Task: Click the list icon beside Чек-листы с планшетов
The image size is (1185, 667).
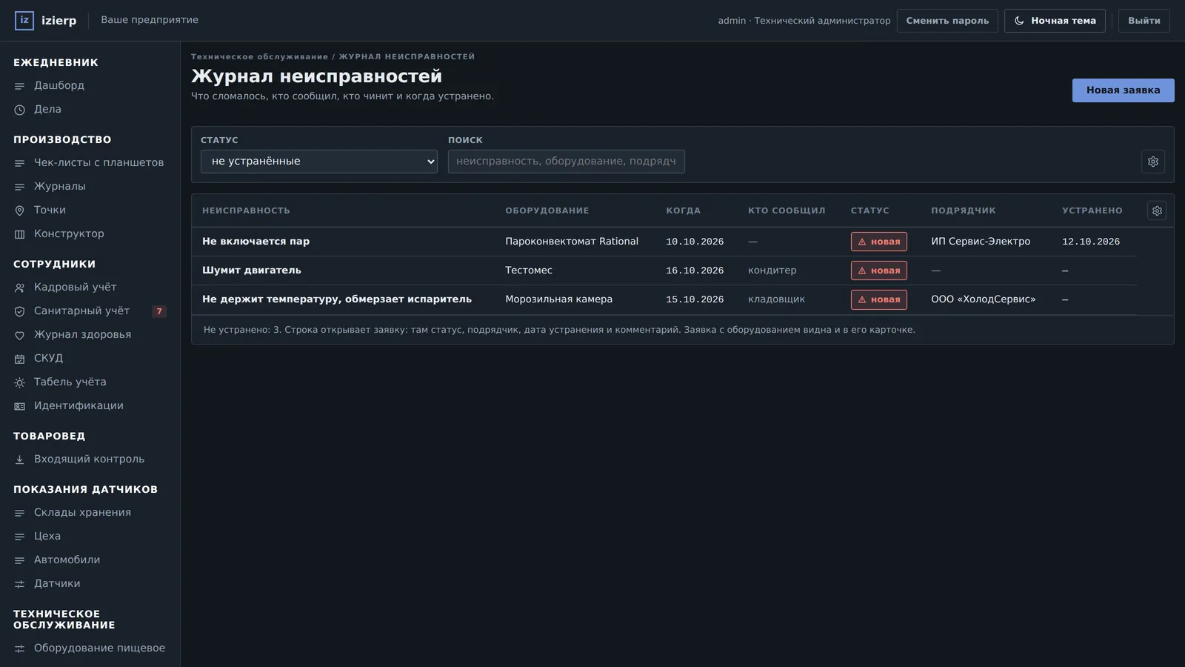Action: coord(20,163)
